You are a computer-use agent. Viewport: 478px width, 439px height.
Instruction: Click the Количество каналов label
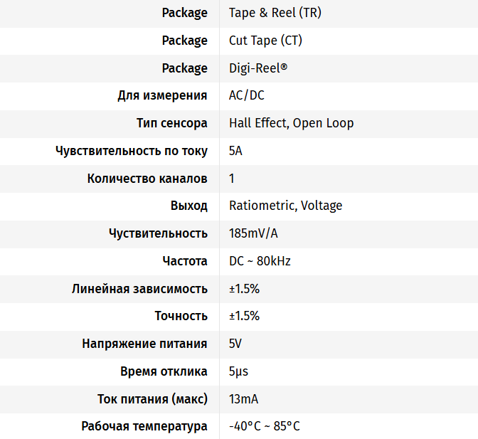coord(147,179)
